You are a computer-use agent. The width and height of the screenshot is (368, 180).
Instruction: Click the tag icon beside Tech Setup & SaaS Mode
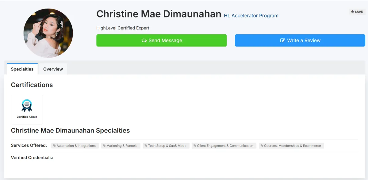[x=146, y=146]
